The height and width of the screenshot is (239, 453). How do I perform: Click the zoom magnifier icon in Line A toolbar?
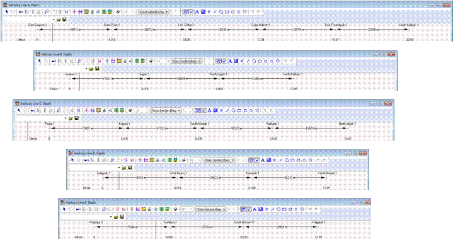(x=46, y=12)
